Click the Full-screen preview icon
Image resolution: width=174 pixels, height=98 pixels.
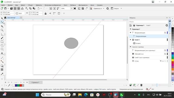75,8
